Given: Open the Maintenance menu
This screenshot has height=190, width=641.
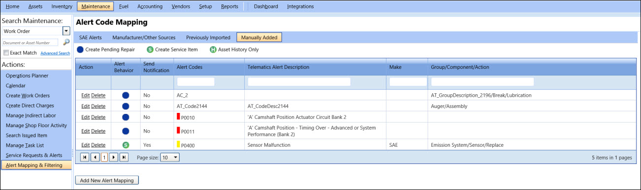Looking at the screenshot, I should pos(96,6).
